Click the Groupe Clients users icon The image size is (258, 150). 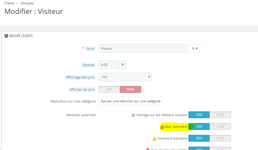pyautogui.click(x=6, y=36)
